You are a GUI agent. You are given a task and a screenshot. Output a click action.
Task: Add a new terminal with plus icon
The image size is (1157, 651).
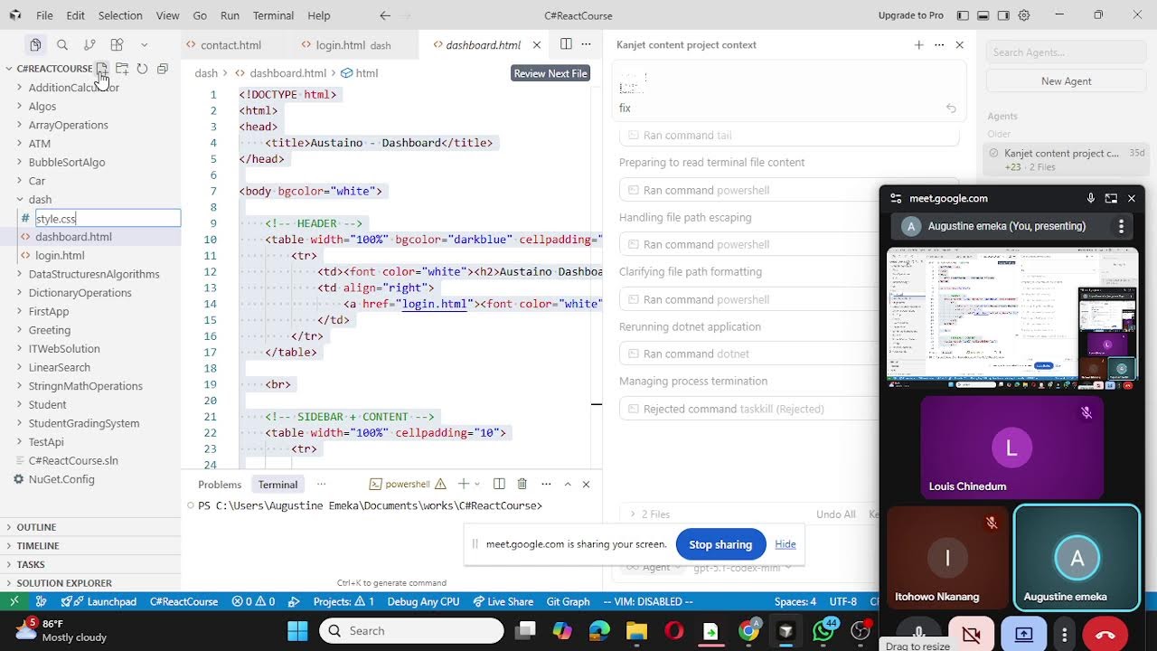(x=463, y=484)
